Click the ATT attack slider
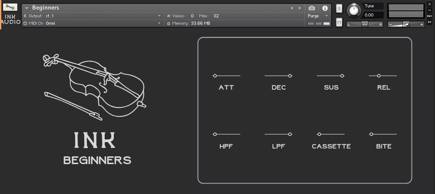This screenshot has width=435, height=194. [226, 76]
